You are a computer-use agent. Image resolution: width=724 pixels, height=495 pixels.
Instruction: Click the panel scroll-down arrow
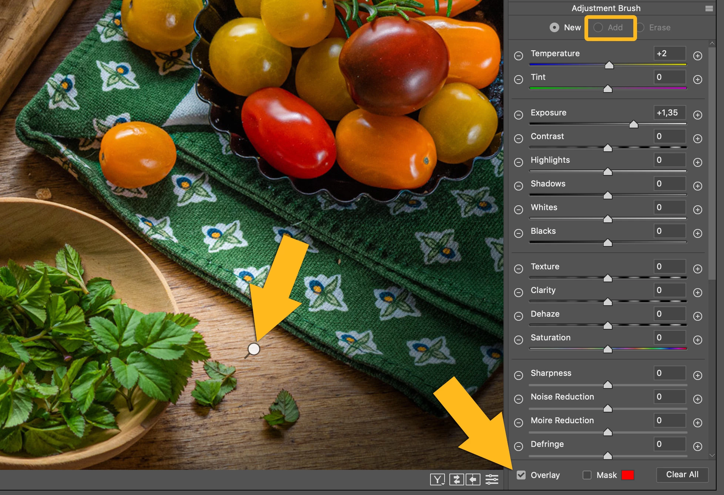pos(712,455)
